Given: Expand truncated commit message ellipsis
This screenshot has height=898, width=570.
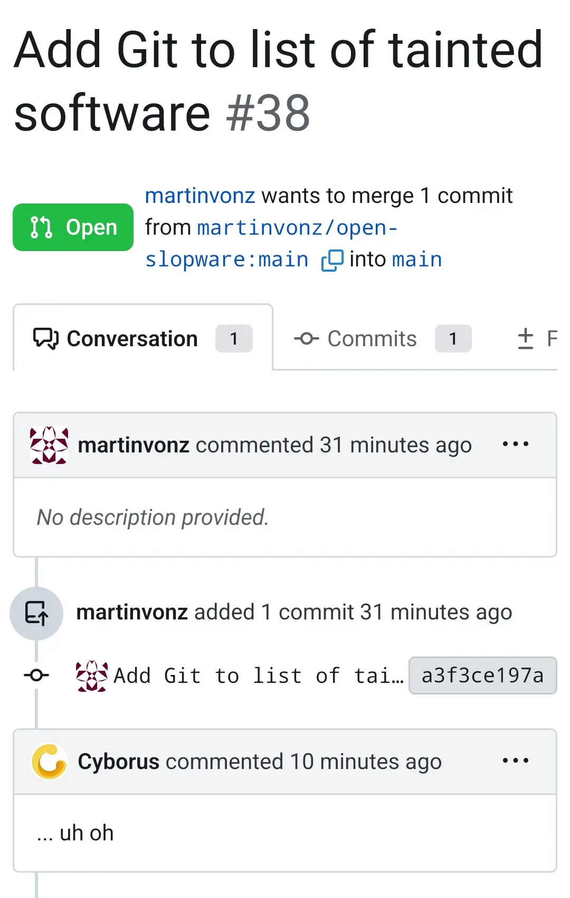Looking at the screenshot, I should pyautogui.click(x=398, y=676).
